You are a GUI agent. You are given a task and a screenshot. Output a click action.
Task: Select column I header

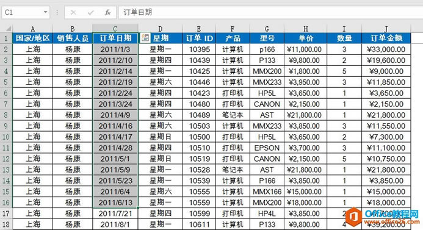point(344,29)
